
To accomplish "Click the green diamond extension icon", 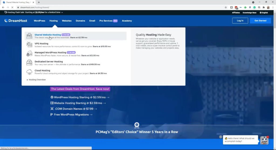I will click(245, 7).
